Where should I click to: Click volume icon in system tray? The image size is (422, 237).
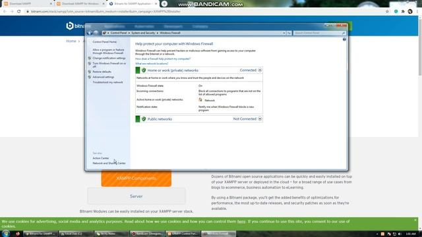[400, 234]
